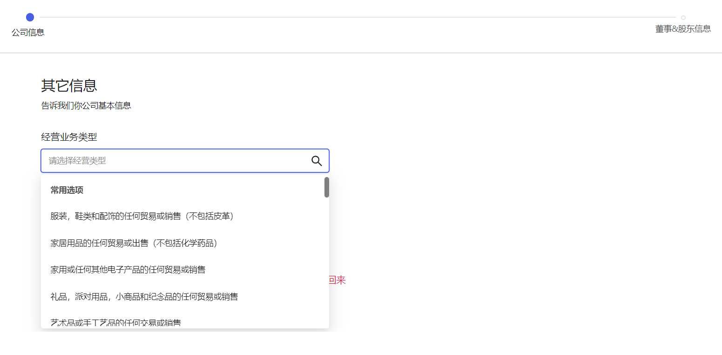Click the dropdown list scrollbar thumb
722x355 pixels.
tap(327, 187)
